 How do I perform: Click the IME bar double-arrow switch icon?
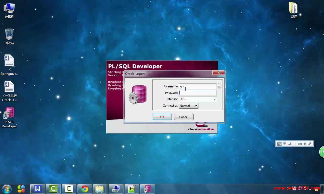click(x=305, y=144)
